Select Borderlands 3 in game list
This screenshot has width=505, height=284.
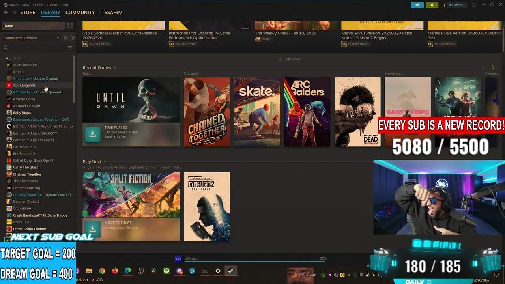click(x=24, y=153)
